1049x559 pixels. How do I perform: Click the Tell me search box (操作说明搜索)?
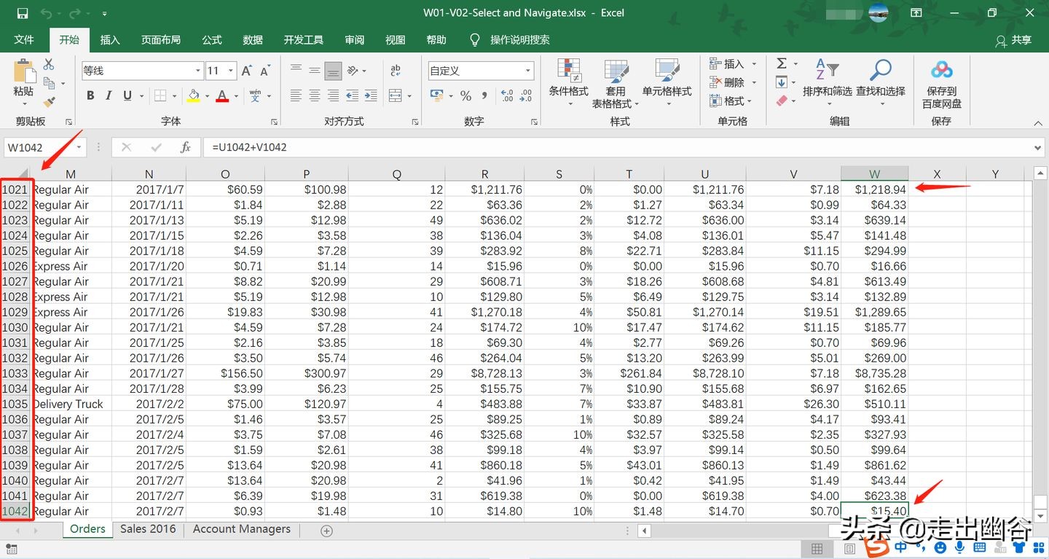[520, 40]
